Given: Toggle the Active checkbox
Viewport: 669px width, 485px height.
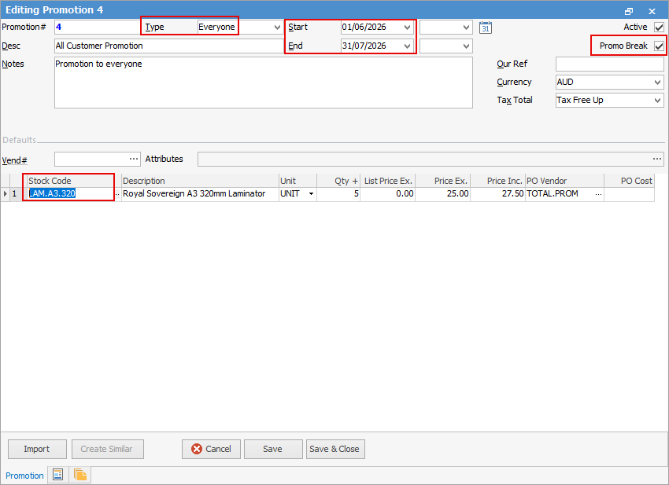Looking at the screenshot, I should (659, 28).
